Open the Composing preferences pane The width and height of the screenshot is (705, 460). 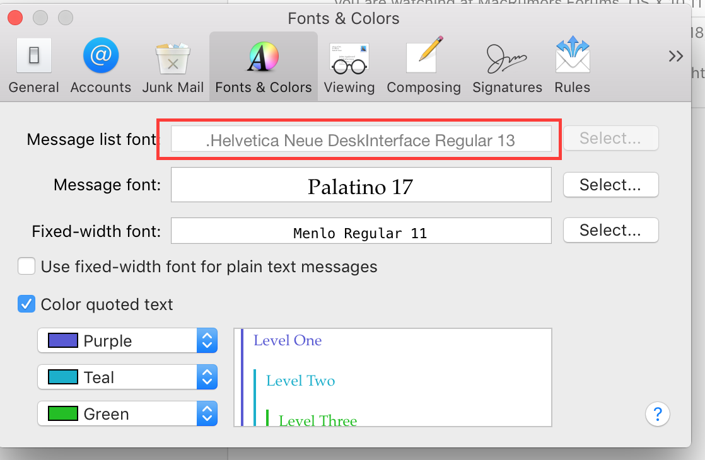click(x=424, y=66)
